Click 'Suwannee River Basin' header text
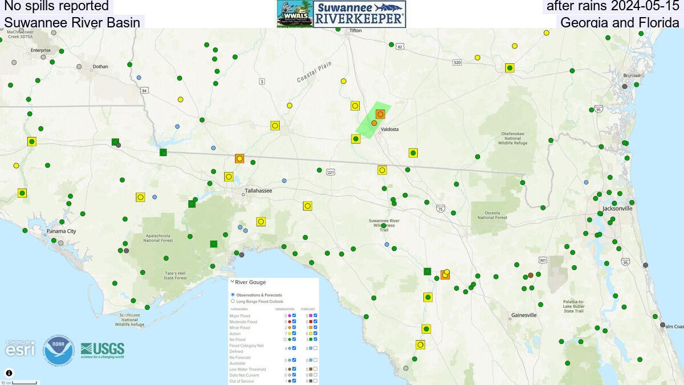Screen dimensions: 684x385 pos(72,22)
